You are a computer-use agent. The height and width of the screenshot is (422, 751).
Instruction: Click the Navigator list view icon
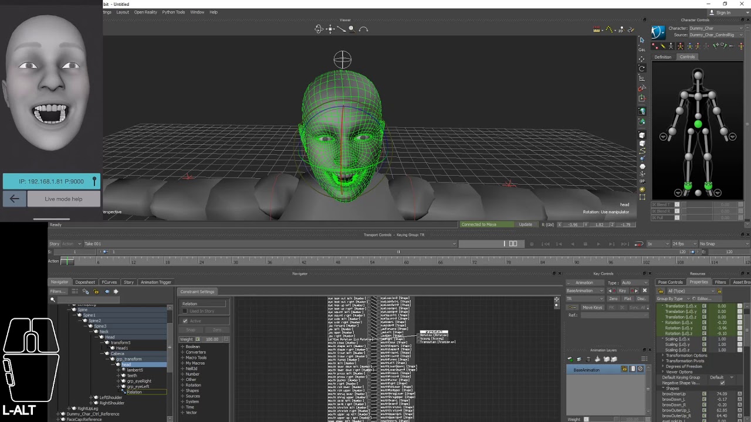pyautogui.click(x=75, y=291)
